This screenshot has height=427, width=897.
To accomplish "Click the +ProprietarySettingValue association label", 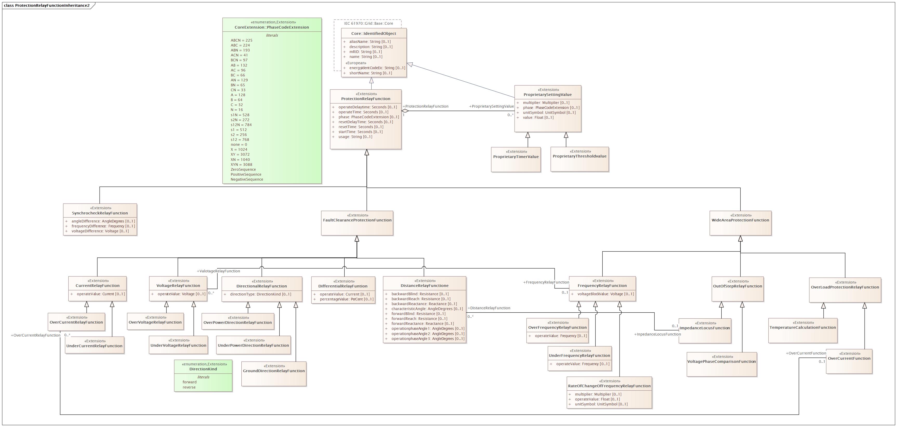I will pyautogui.click(x=491, y=106).
